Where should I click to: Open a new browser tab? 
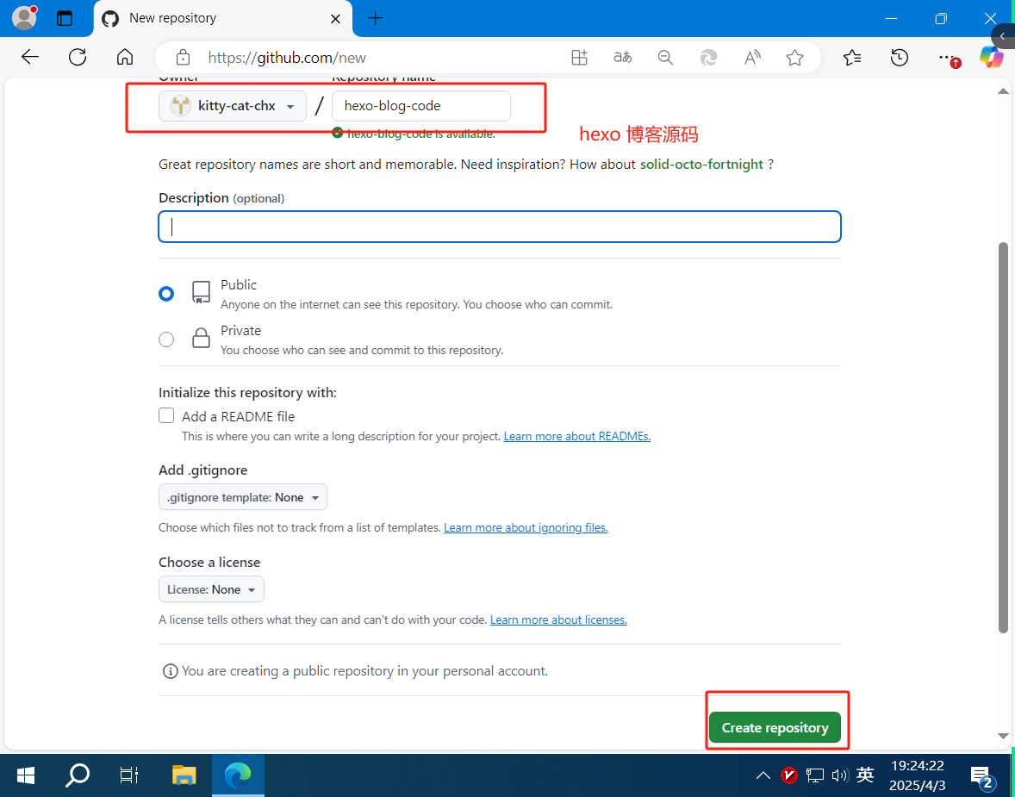(x=376, y=18)
